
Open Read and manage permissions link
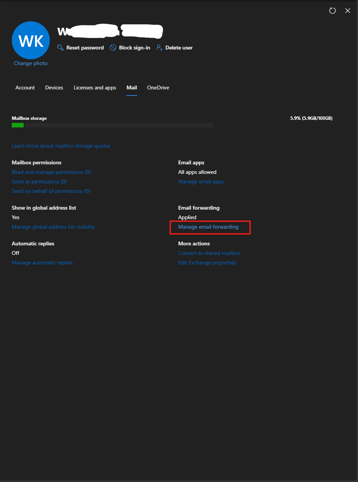click(51, 172)
